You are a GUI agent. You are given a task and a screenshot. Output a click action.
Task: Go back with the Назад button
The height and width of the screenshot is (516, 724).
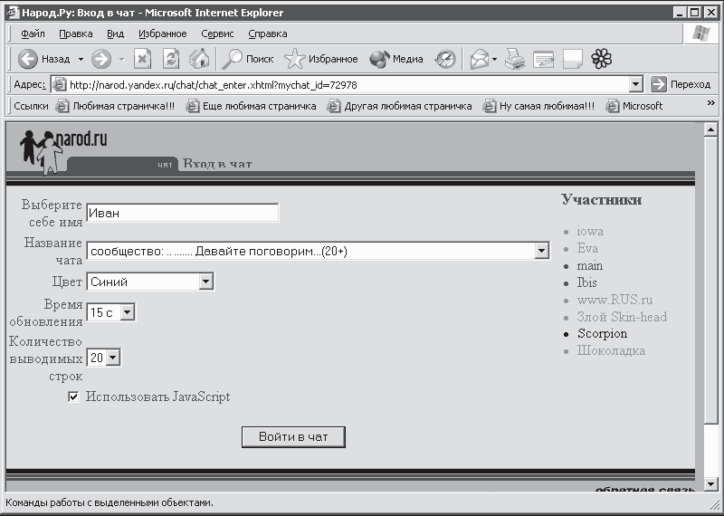[x=43, y=59]
